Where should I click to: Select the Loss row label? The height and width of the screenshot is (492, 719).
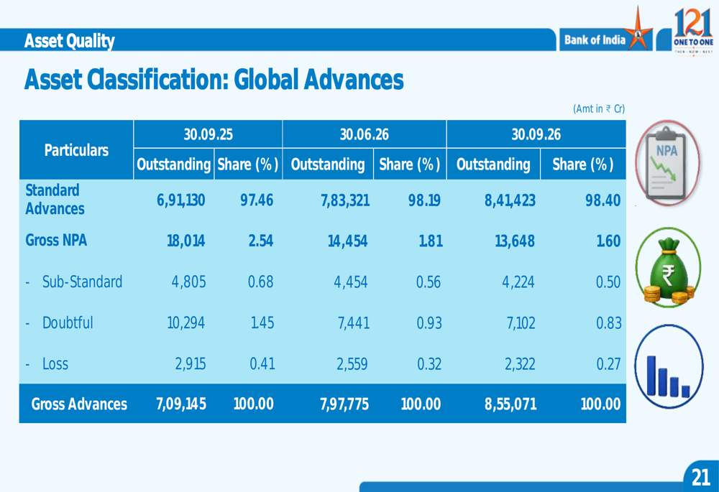pos(55,364)
